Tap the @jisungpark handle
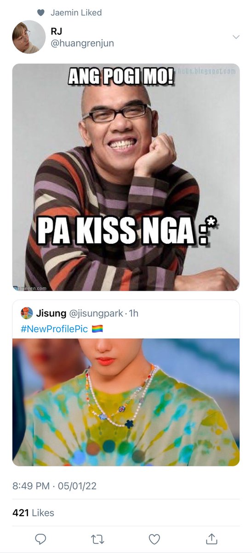This screenshot has height=553, width=252. click(x=96, y=313)
